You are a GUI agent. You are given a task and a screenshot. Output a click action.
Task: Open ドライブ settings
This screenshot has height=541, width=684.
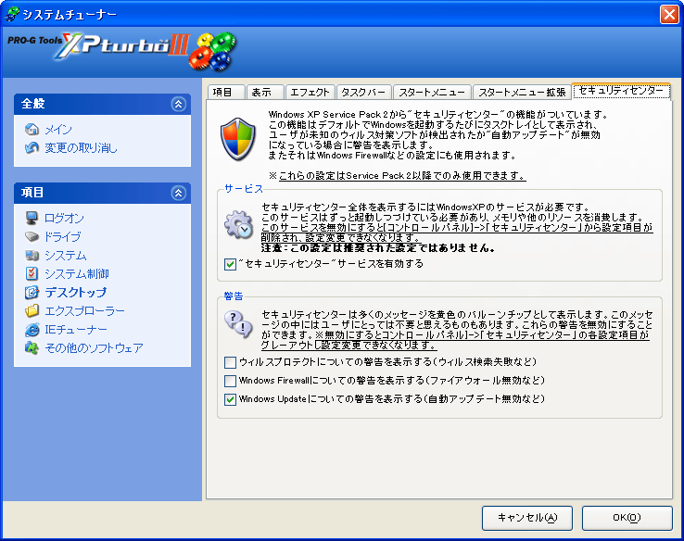coord(63,237)
